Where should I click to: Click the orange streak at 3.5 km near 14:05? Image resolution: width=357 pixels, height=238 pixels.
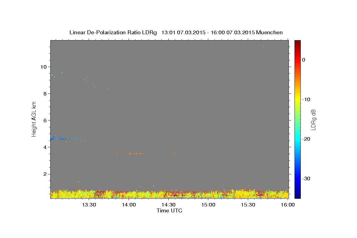[136, 154]
